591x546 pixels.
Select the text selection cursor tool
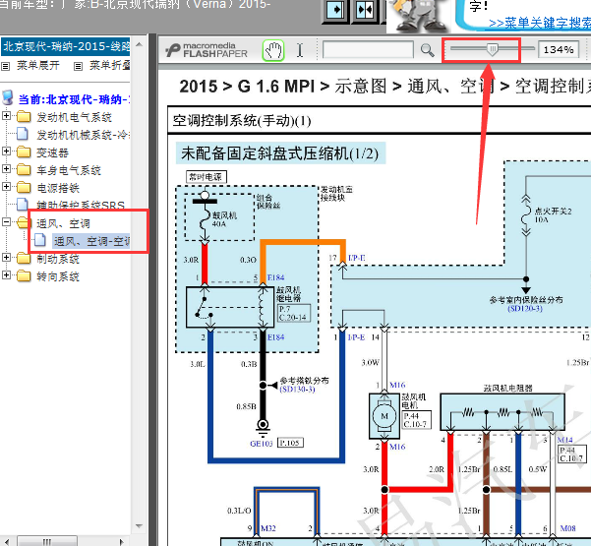point(300,50)
